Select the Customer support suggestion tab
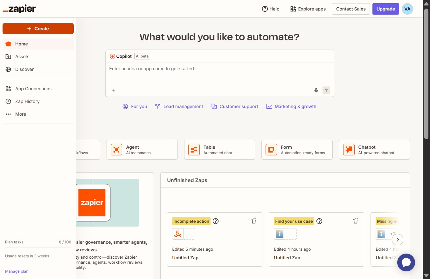430x279 pixels. click(234, 106)
